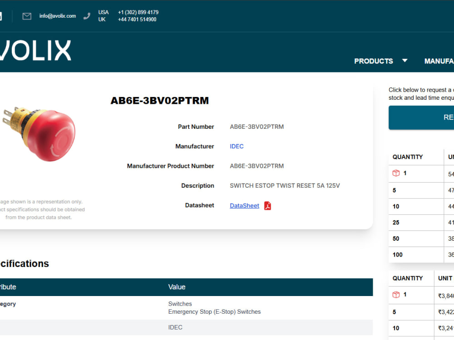Click the IDEC value in specifications table
Image resolution: width=454 pixels, height=340 pixels.
175,327
